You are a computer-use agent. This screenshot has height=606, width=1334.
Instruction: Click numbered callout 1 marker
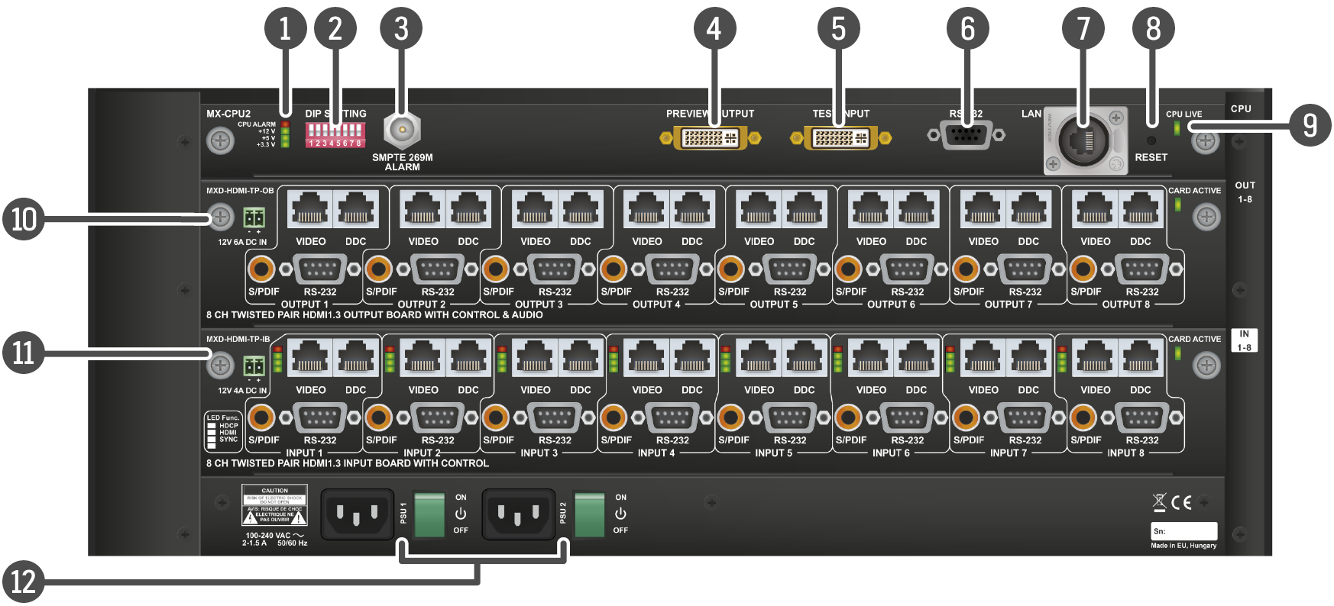285,29
